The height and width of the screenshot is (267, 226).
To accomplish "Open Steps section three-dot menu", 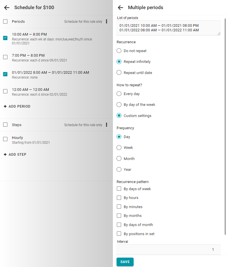I will coord(106,125).
